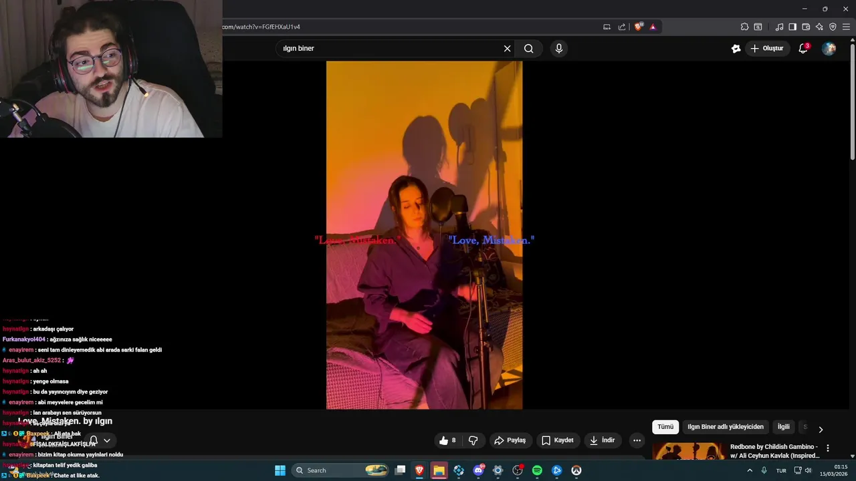
Task: Click chat message 'abi meyvelere gecelim mi'
Action: pos(70,402)
